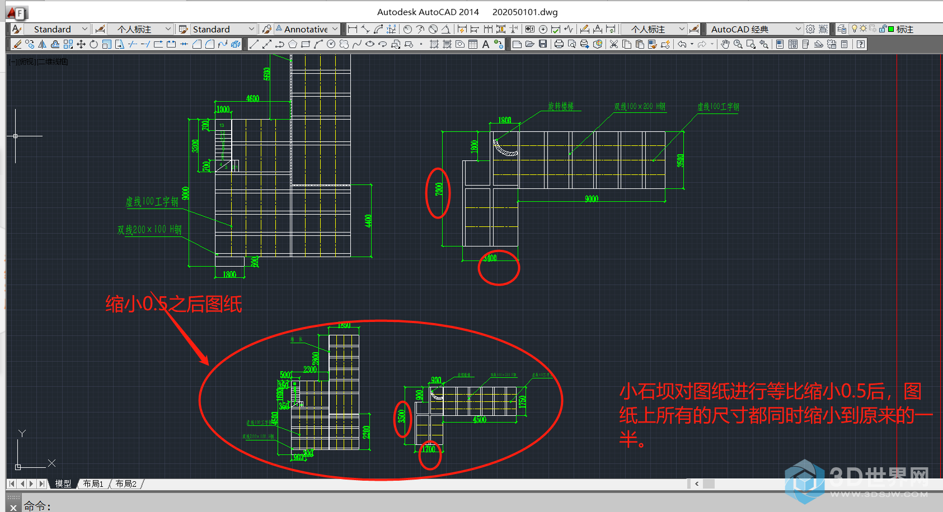Image resolution: width=943 pixels, height=512 pixels.
Task: Select the Erase tool in Modify toolbar
Action: coord(17,44)
